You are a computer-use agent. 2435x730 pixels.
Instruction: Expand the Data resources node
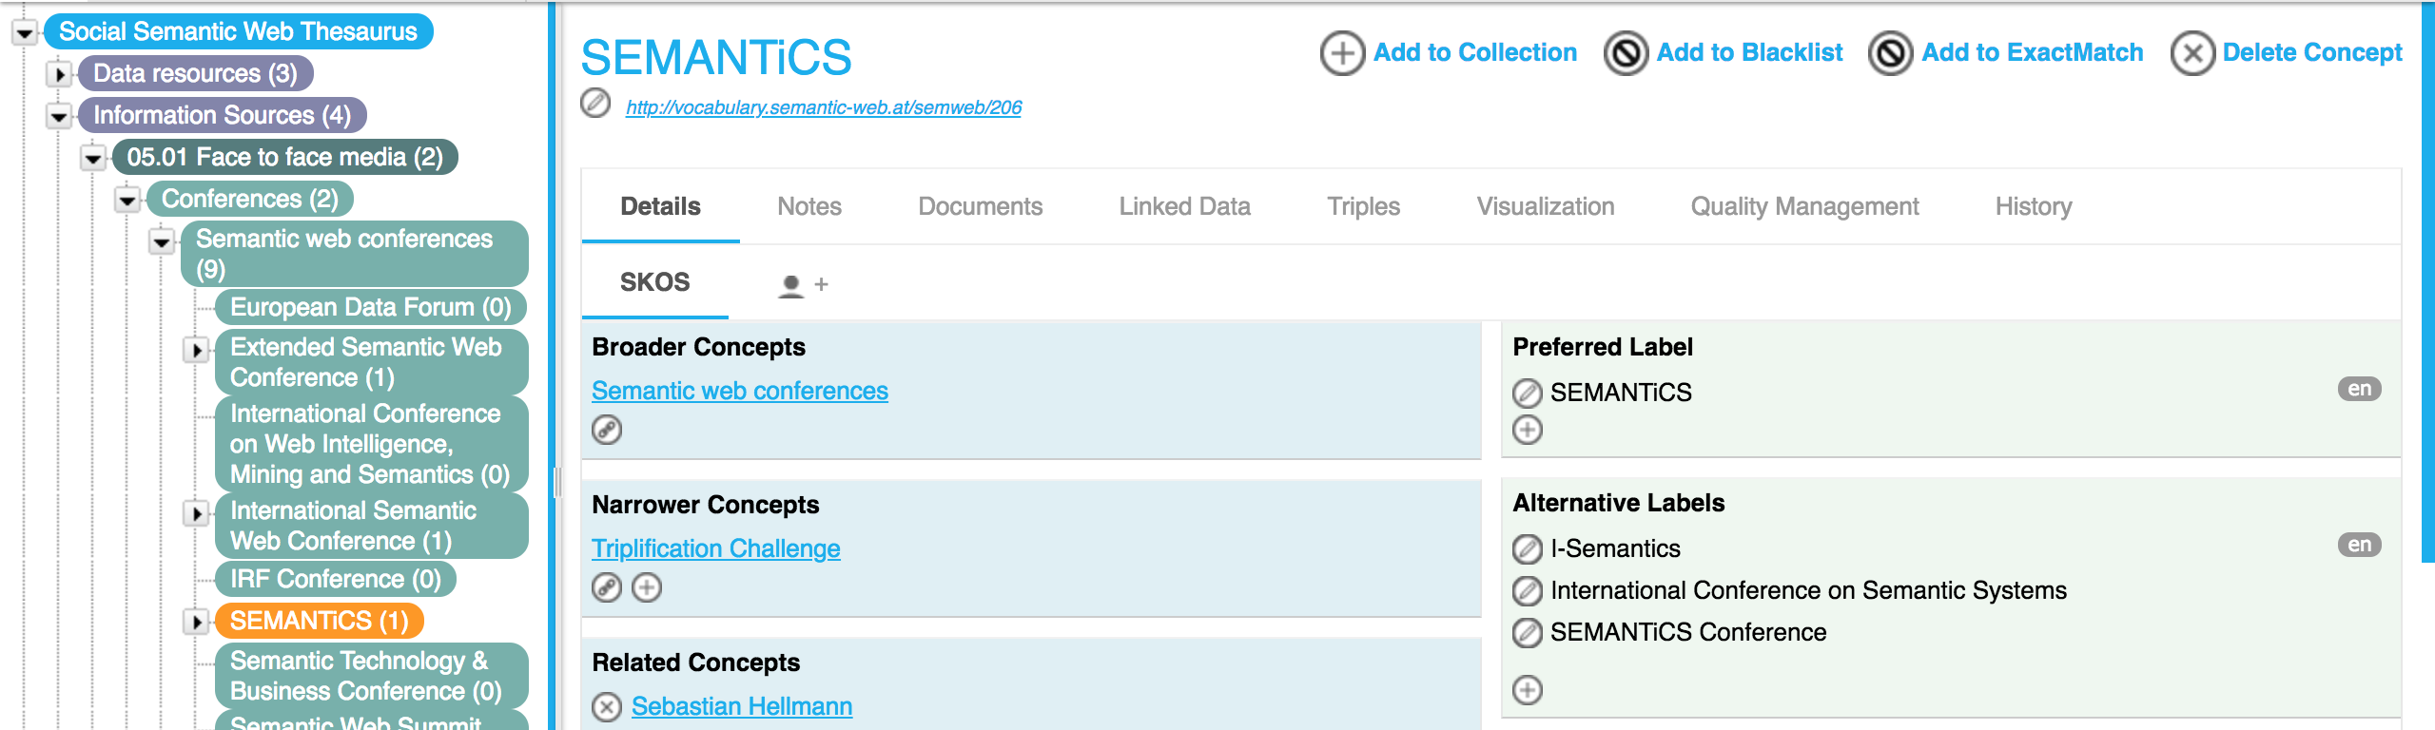coord(59,74)
